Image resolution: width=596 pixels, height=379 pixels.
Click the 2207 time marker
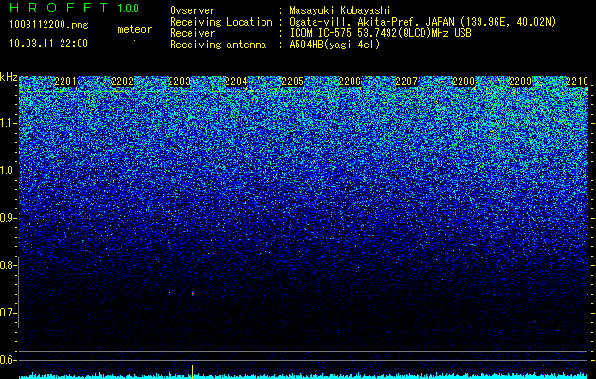click(x=406, y=81)
